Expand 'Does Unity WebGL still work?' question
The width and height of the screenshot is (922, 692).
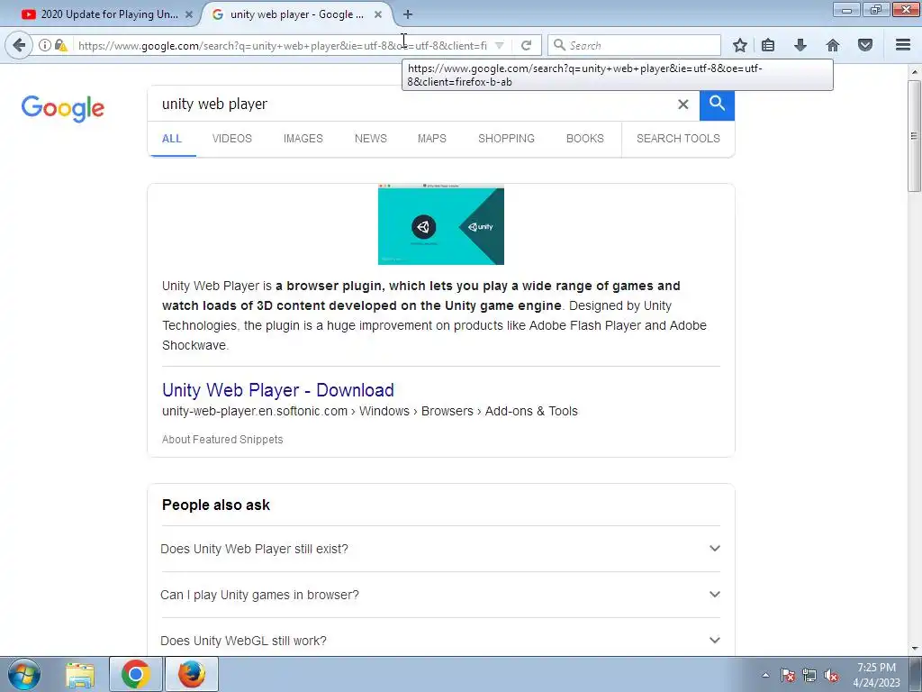click(x=440, y=641)
